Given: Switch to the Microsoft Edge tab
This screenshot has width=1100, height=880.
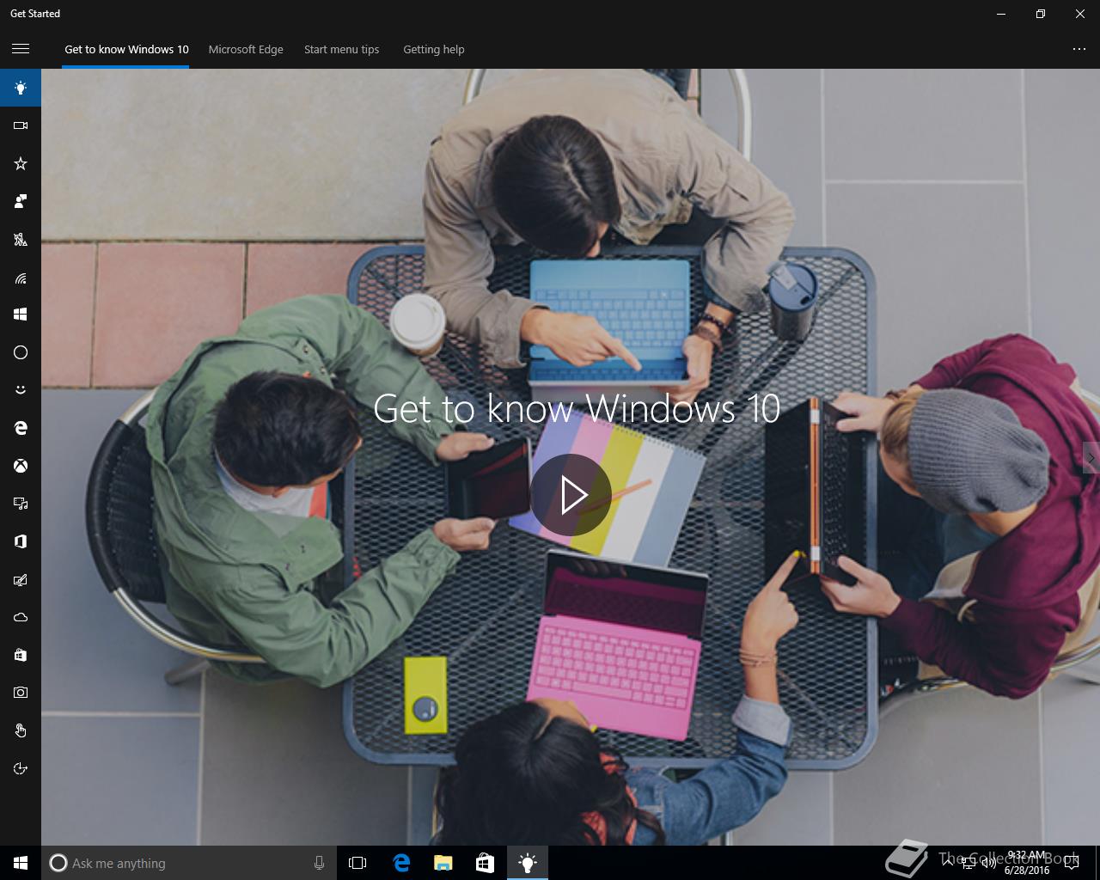Looking at the screenshot, I should (x=246, y=49).
